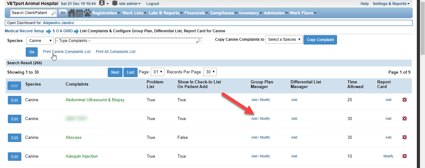Open the Page 01 dropdown
The height and width of the screenshot is (168, 425).
coord(157,72)
